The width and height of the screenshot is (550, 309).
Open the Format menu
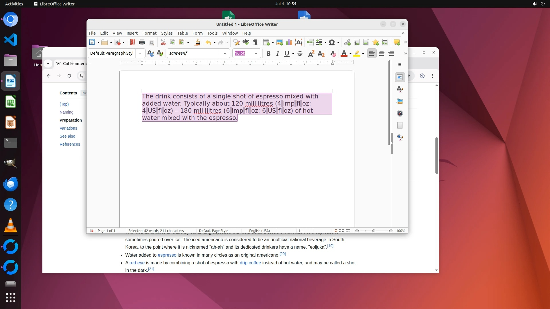pos(149,33)
